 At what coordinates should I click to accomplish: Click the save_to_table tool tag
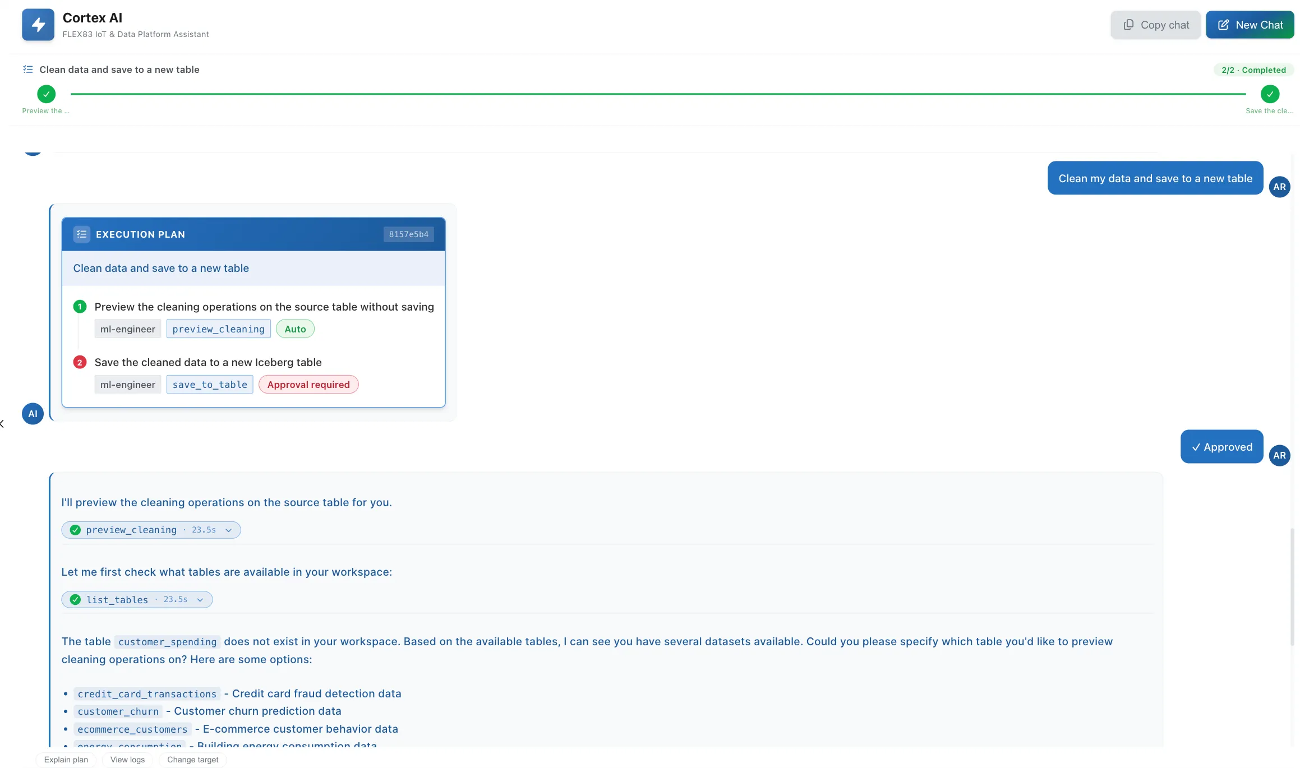[210, 385]
